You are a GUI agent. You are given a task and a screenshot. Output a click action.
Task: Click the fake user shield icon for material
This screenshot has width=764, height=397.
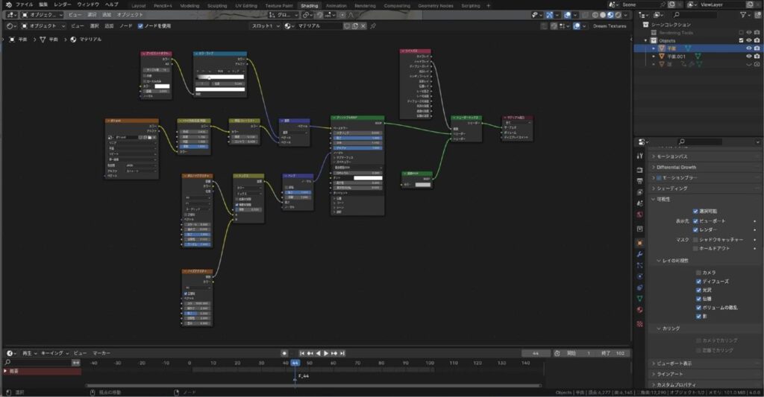(347, 26)
